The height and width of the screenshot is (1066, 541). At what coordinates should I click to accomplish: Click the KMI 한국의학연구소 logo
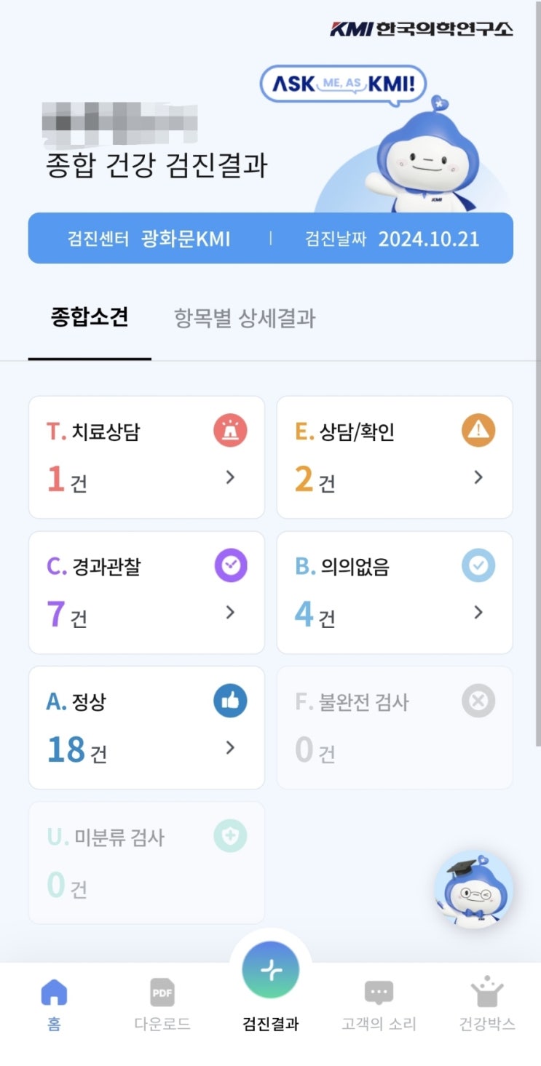click(x=422, y=29)
